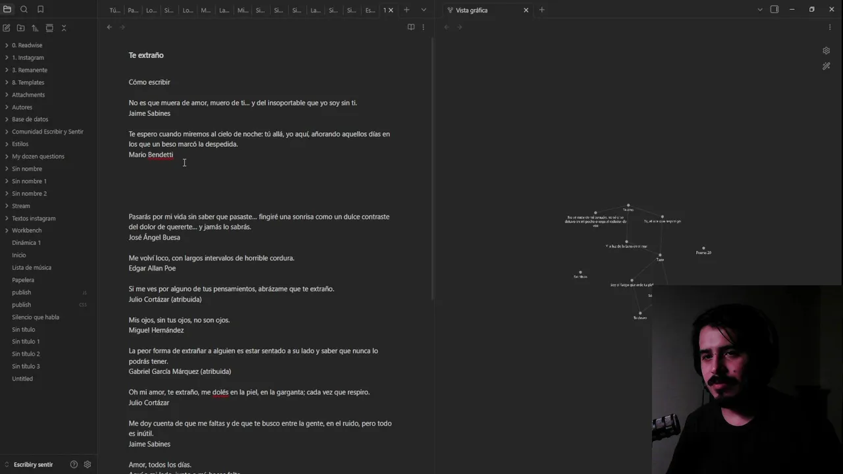
Task: Close the active note tab
Action: click(391, 10)
